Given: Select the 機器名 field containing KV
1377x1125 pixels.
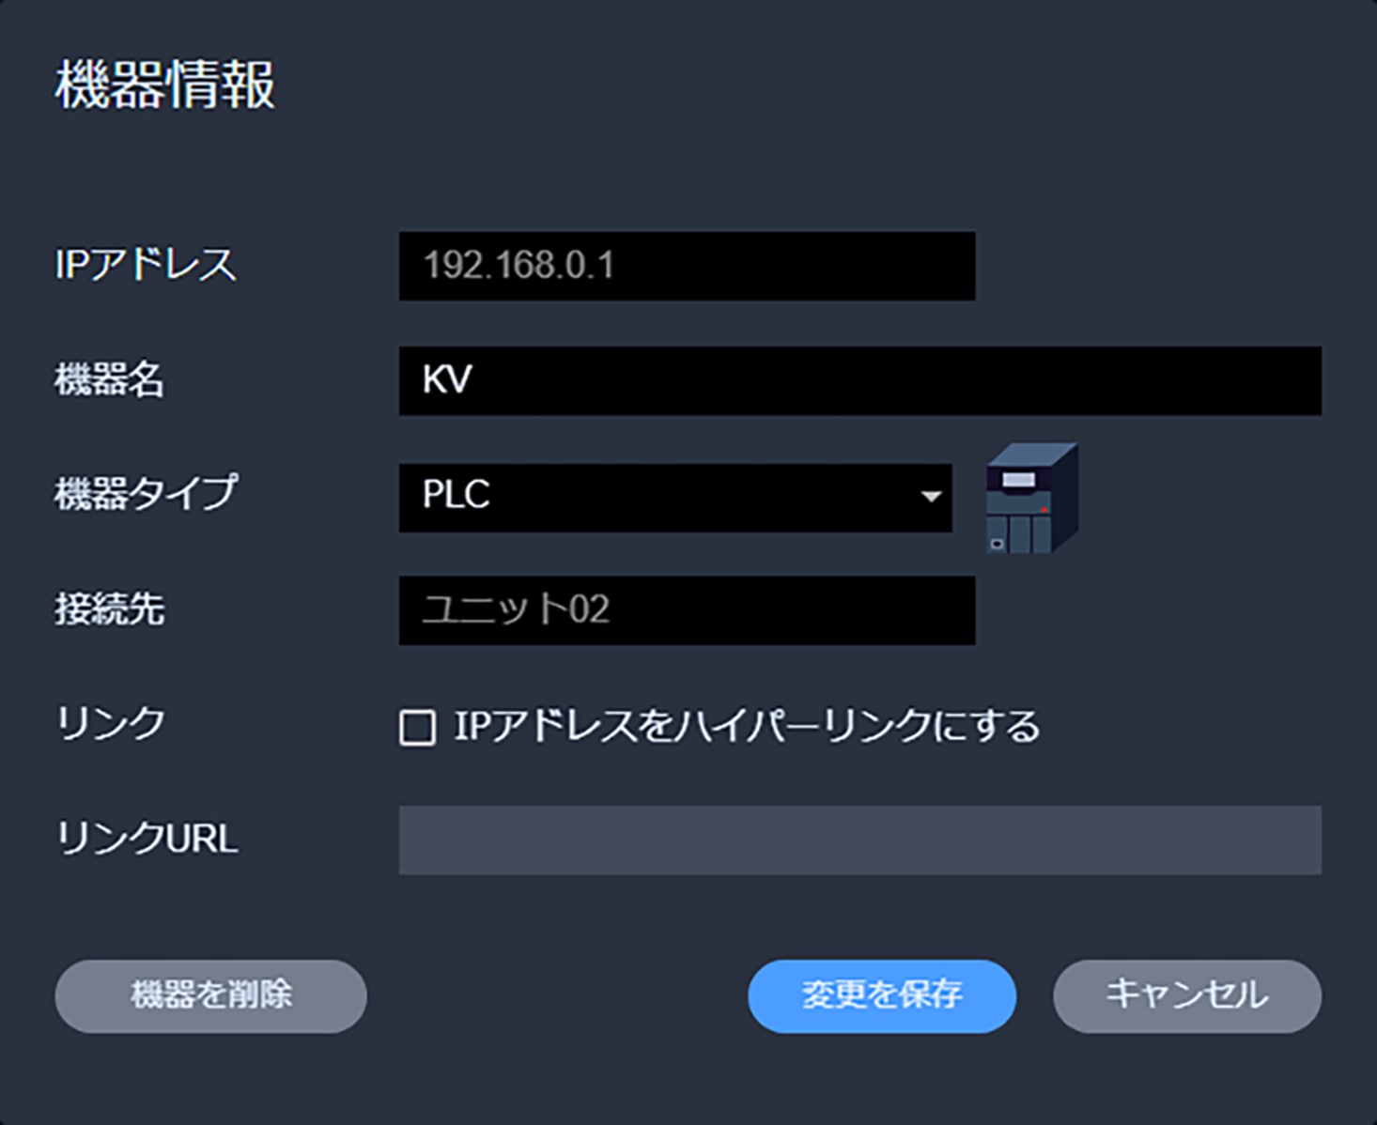Looking at the screenshot, I should [x=860, y=379].
